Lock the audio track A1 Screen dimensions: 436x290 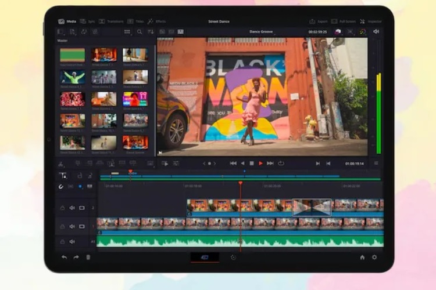click(63, 241)
